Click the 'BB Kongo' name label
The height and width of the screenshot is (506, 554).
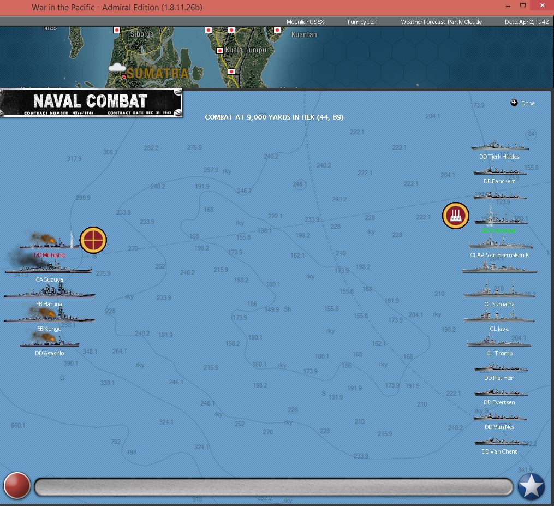(49, 329)
